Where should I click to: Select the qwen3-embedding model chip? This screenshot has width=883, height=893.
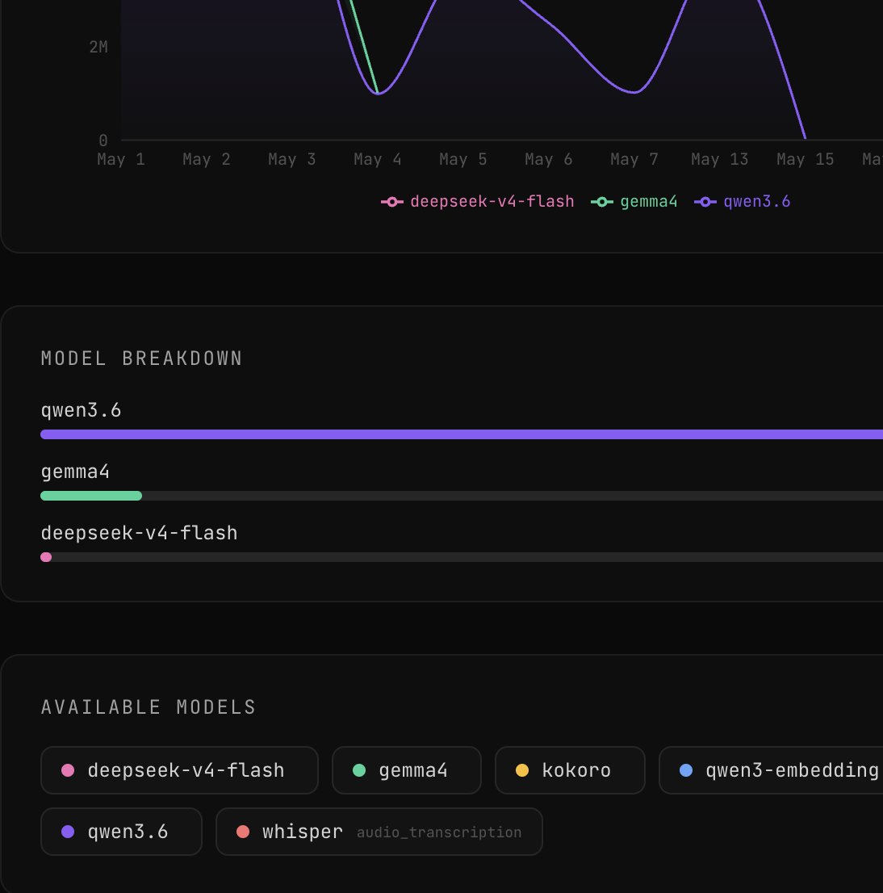(x=771, y=770)
